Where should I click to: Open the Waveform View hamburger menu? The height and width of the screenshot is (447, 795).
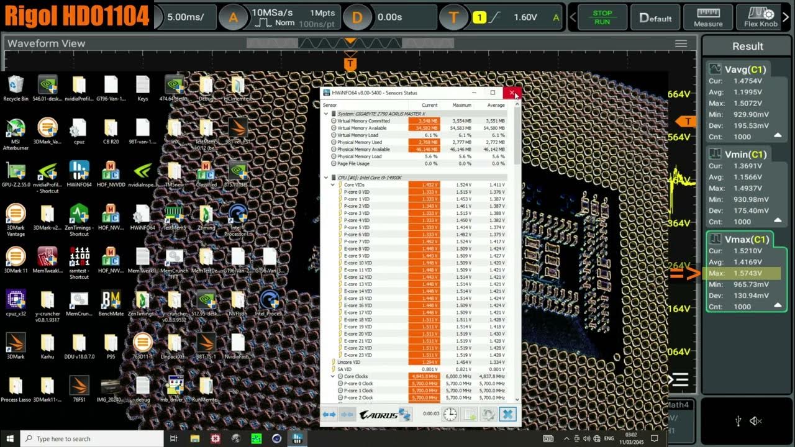click(681, 43)
